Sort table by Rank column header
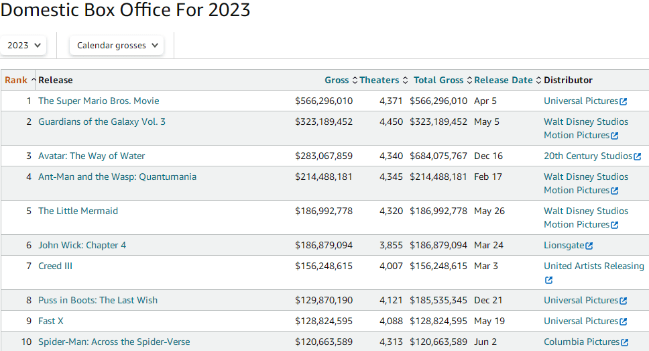The image size is (649, 351). pyautogui.click(x=16, y=81)
